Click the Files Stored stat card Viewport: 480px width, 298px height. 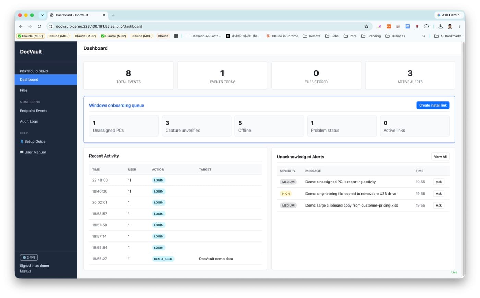[316, 76]
